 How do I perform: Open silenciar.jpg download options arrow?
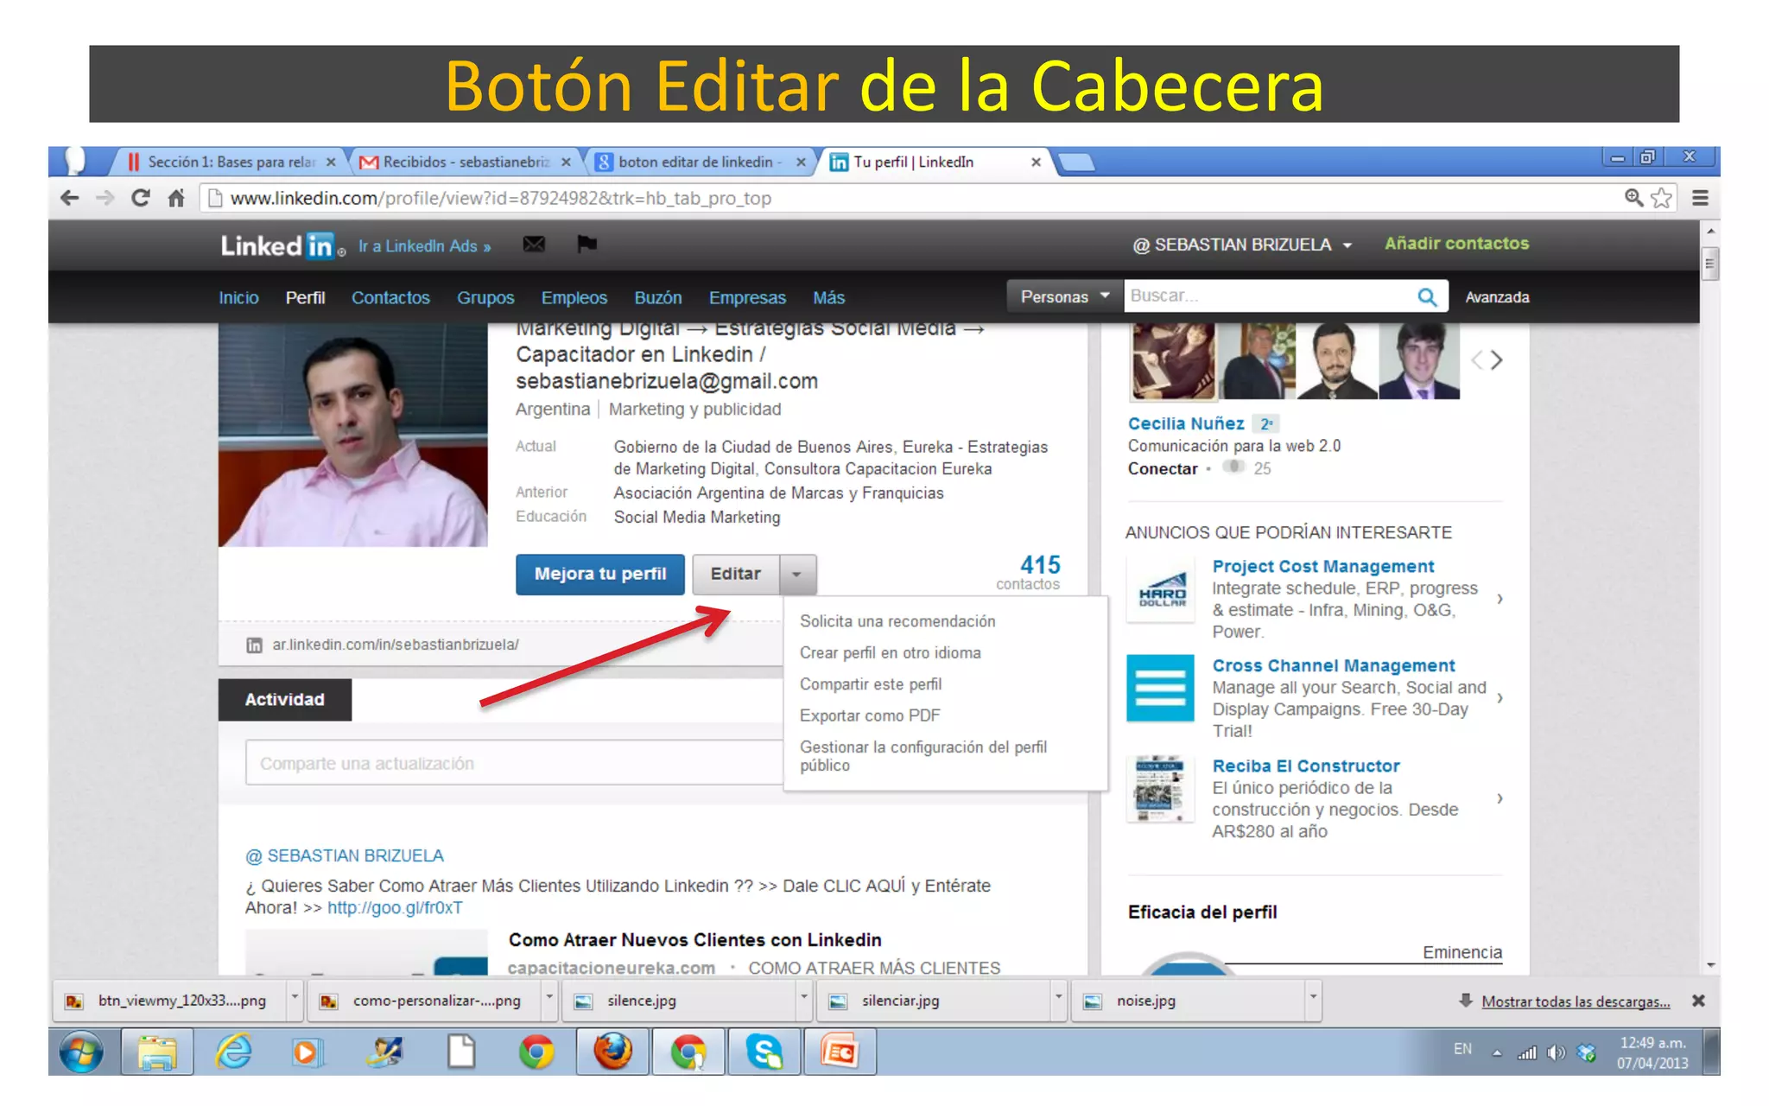point(1058,997)
